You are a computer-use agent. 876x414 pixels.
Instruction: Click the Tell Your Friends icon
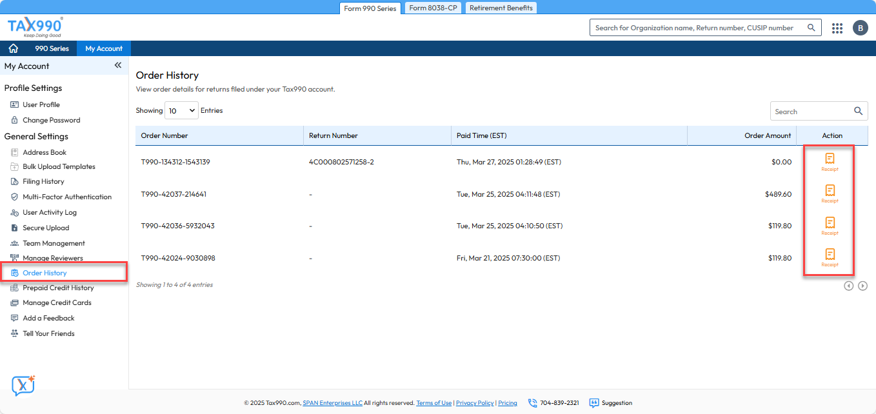pyautogui.click(x=15, y=333)
